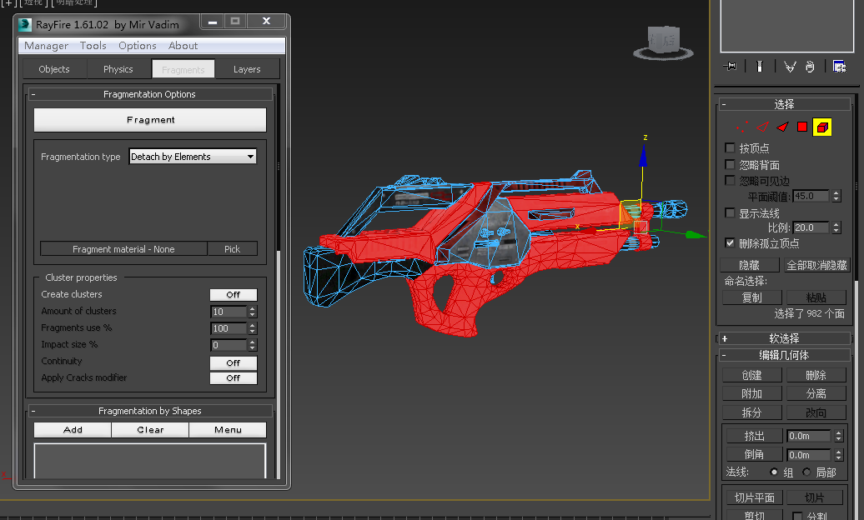Viewport: 864px width, 520px height.
Task: Click RayFire panel vertical scrollbar
Action: (279, 281)
